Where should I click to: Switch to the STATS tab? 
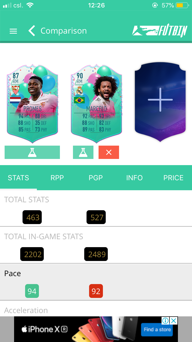(x=18, y=178)
